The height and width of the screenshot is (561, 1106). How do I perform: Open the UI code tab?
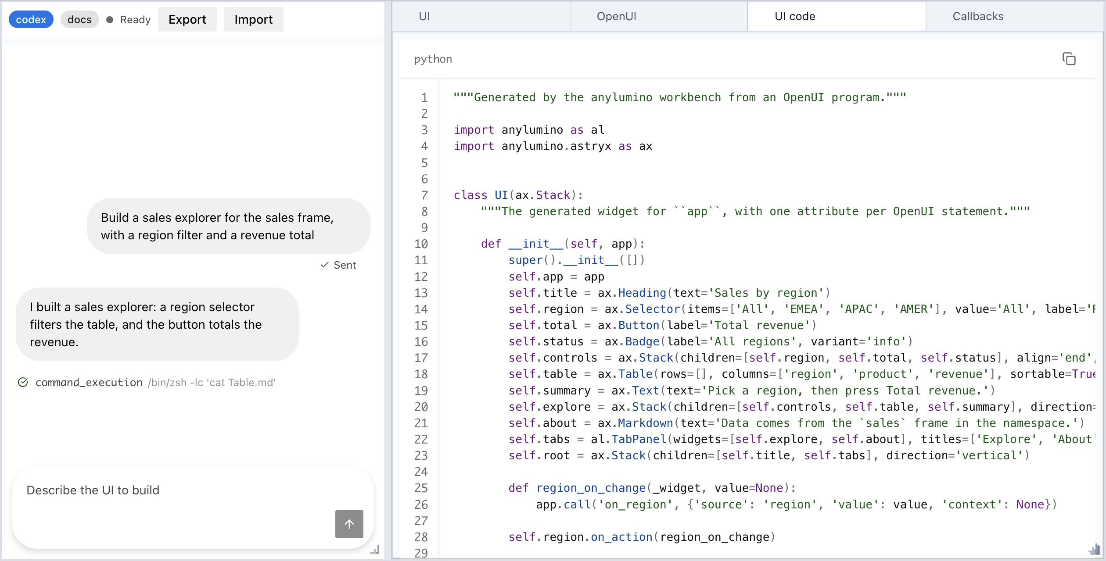coord(837,16)
